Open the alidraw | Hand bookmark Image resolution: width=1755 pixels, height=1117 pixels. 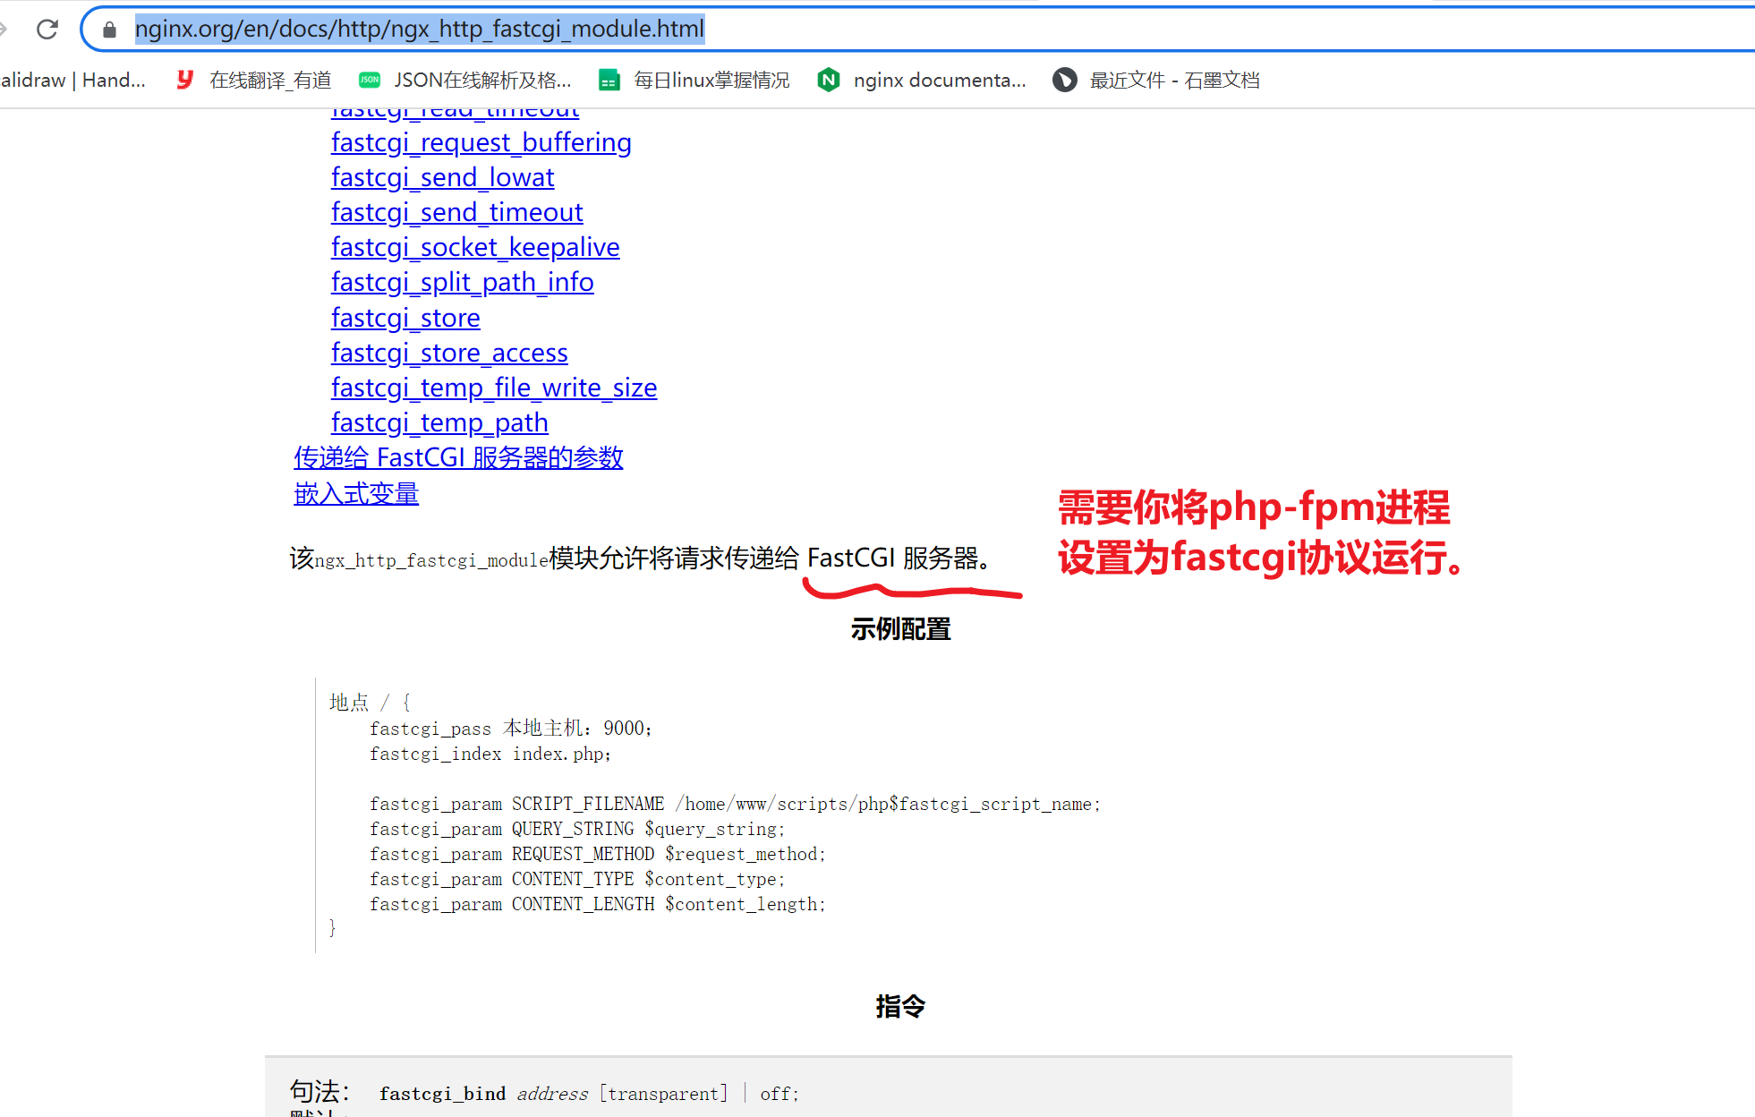(x=73, y=80)
